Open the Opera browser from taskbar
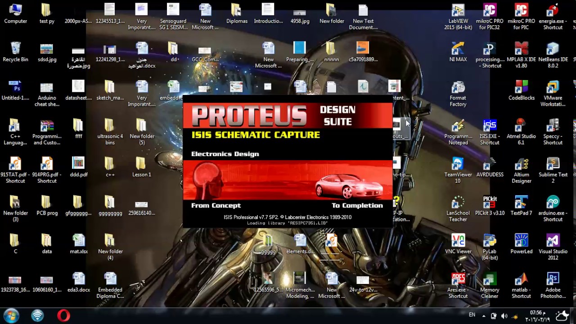Image resolution: width=576 pixels, height=324 pixels. [63, 316]
